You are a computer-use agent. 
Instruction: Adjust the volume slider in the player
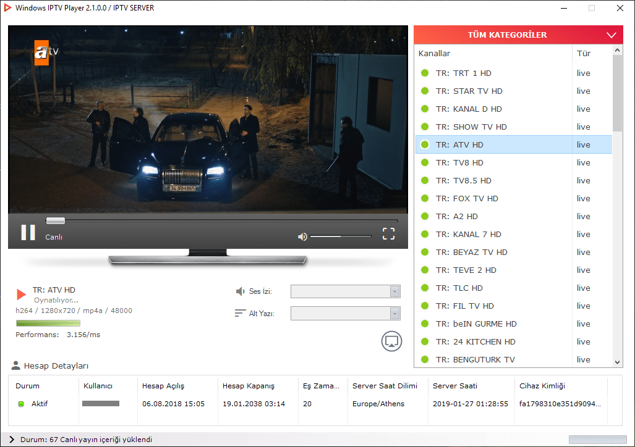[341, 236]
